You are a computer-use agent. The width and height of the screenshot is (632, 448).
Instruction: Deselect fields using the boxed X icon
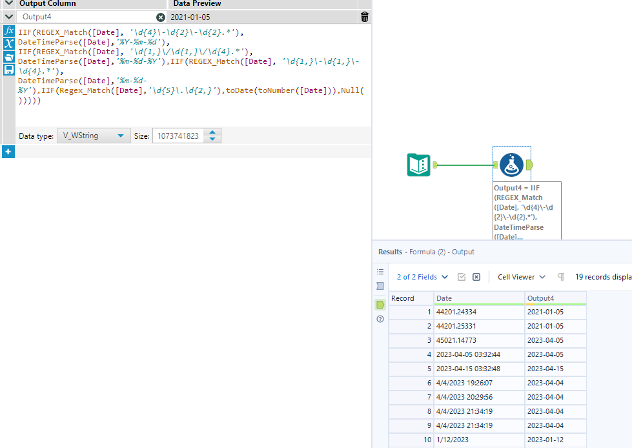[x=476, y=276]
